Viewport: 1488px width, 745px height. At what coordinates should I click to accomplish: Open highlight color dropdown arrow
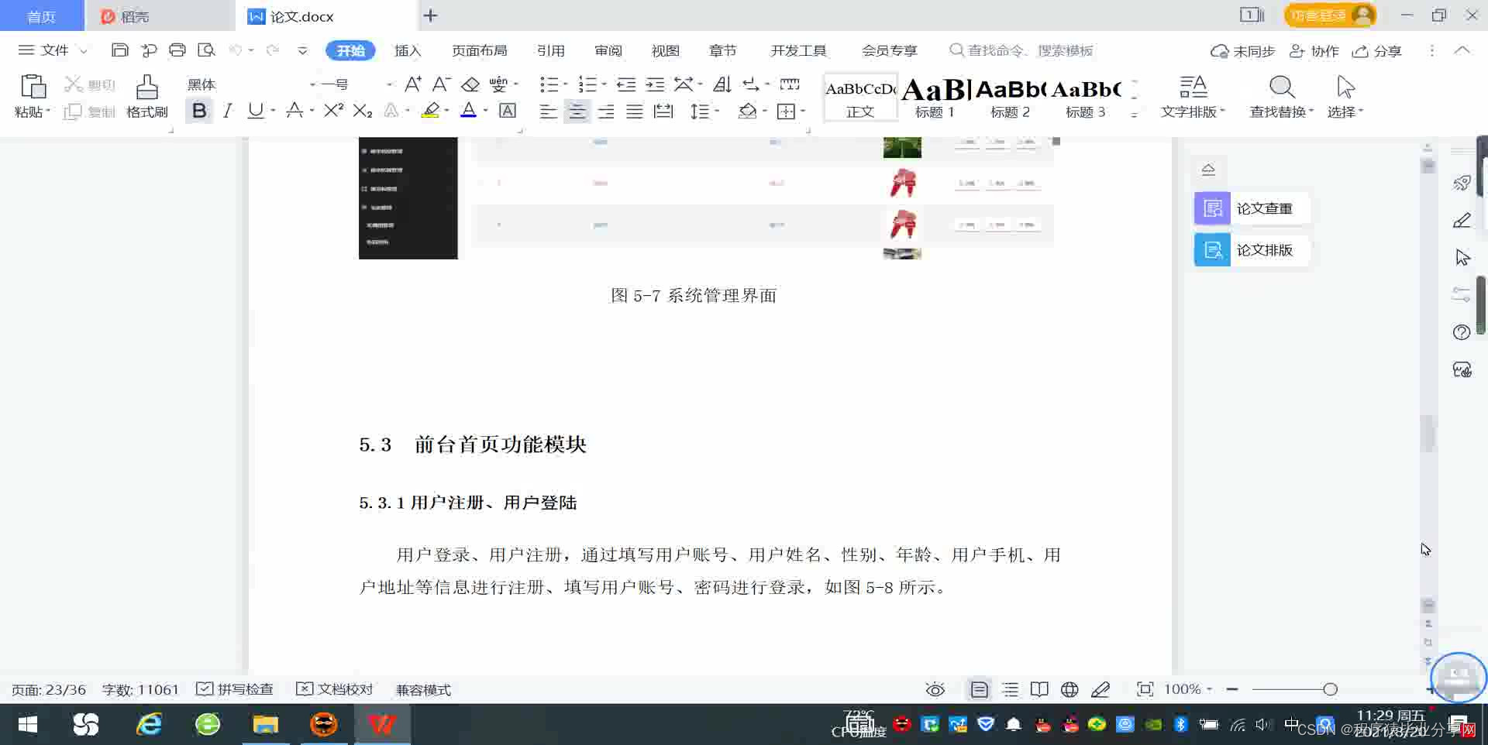[447, 111]
